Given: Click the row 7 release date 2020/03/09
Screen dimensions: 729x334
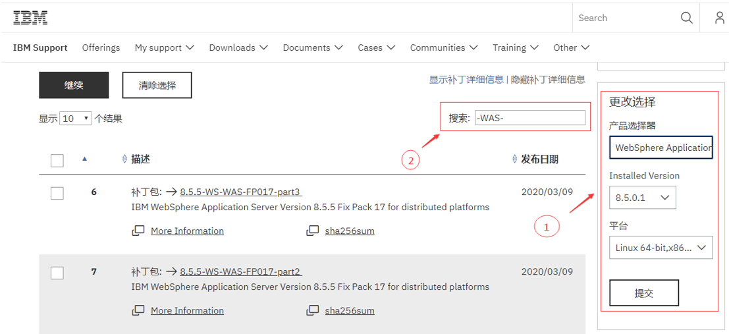Looking at the screenshot, I should [547, 271].
